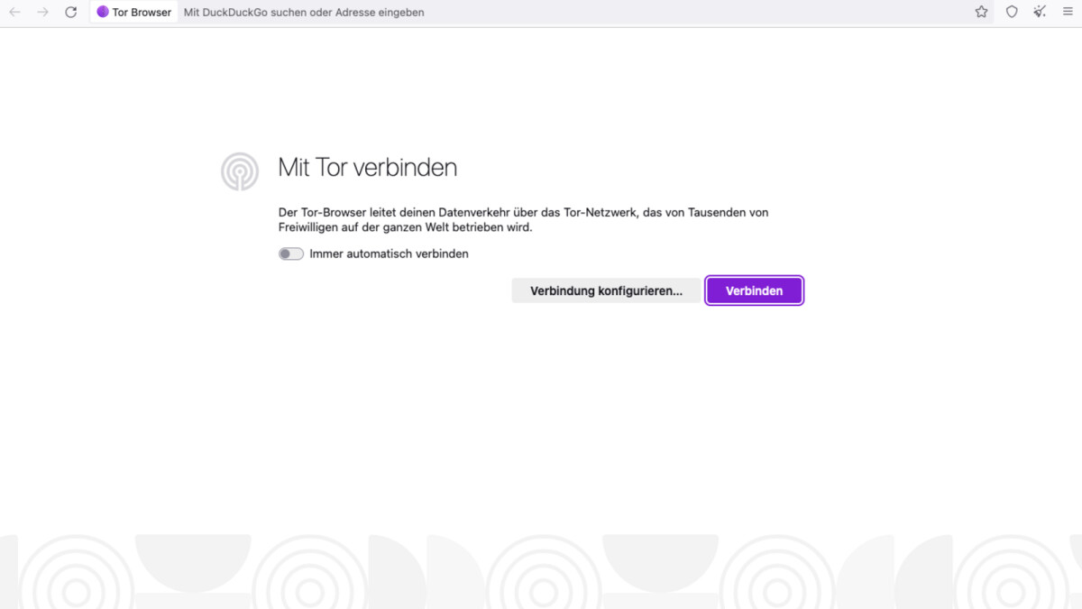The width and height of the screenshot is (1082, 609).
Task: Select the Tor Browser tab
Action: 133,12
